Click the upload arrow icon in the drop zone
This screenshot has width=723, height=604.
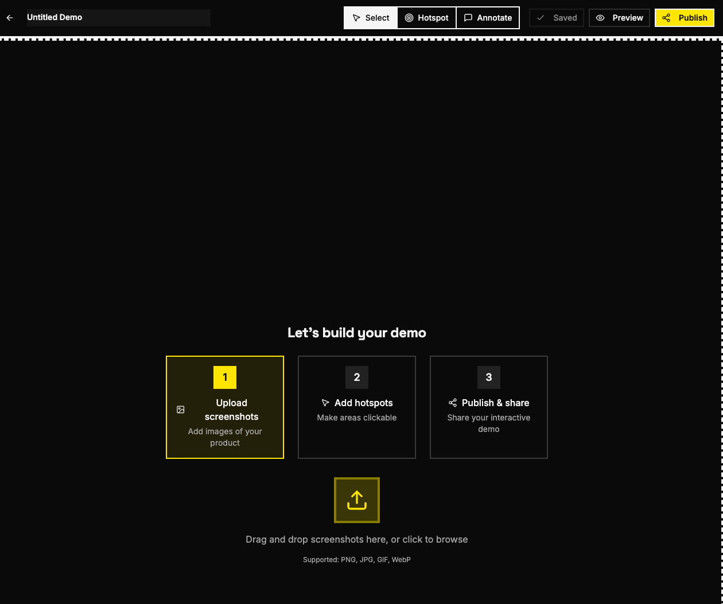click(357, 500)
